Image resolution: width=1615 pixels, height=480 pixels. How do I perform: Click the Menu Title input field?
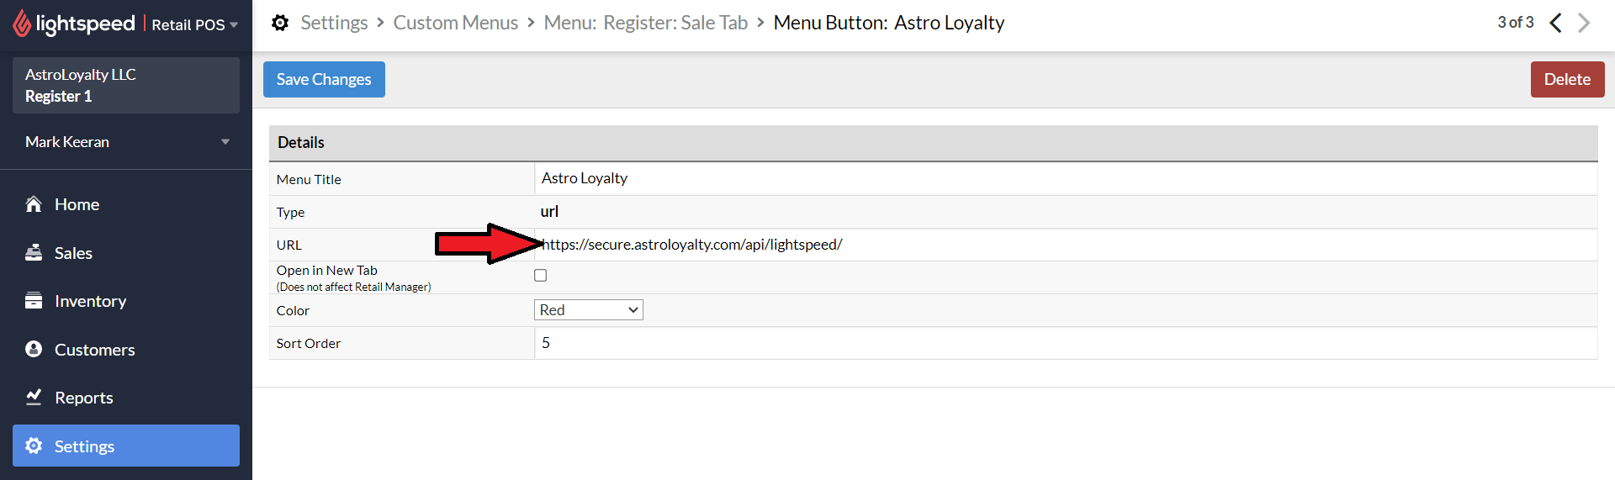tap(1066, 178)
